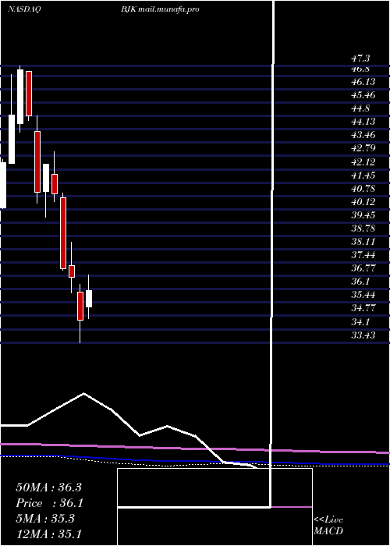390x546 pixels.
Task: Select the 46.13 price axis label
Action: pyautogui.click(x=363, y=82)
